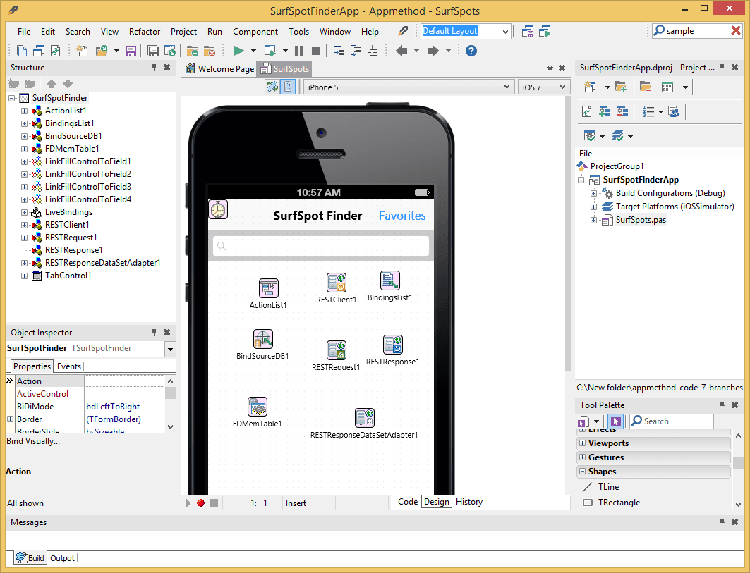The image size is (750, 573).
Task: Click the red record macro button
Action: 201,503
